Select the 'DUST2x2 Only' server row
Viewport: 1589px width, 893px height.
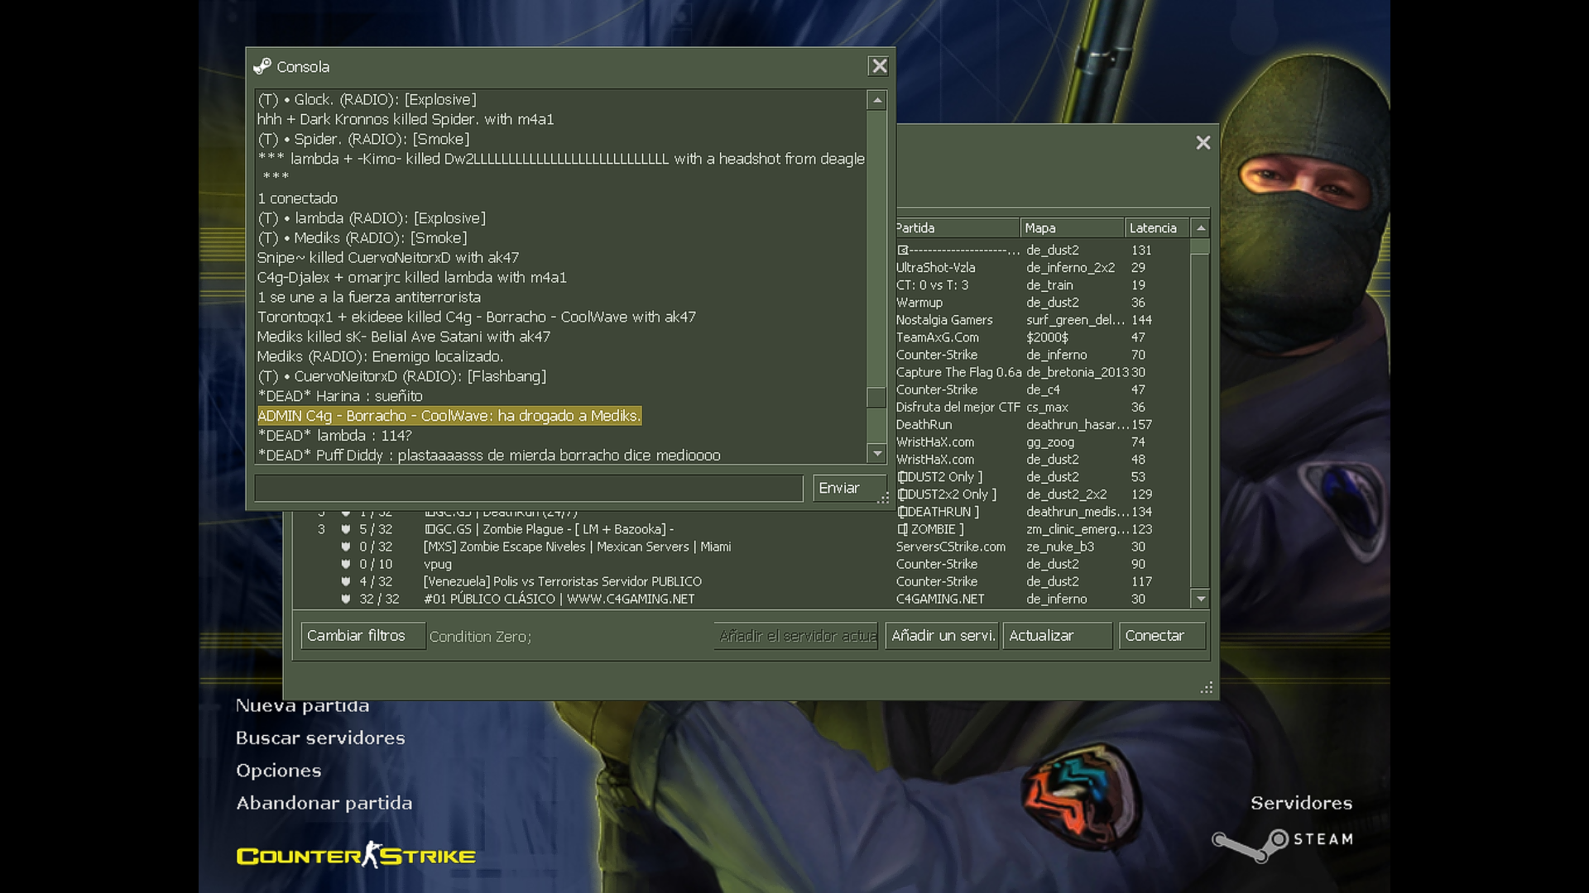pos(1043,494)
